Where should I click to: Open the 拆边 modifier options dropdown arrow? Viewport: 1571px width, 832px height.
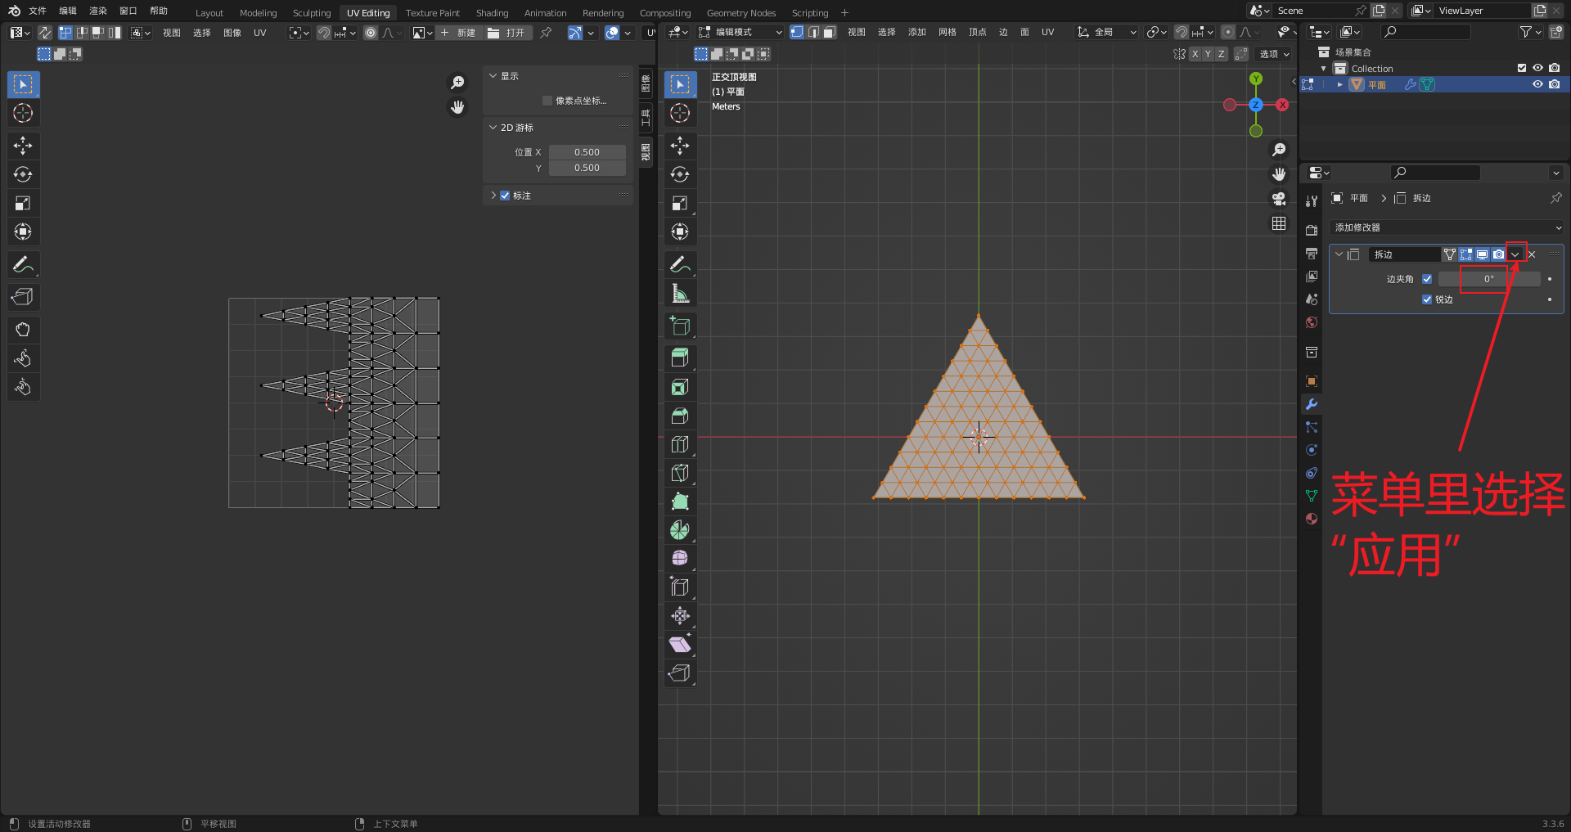coord(1515,254)
